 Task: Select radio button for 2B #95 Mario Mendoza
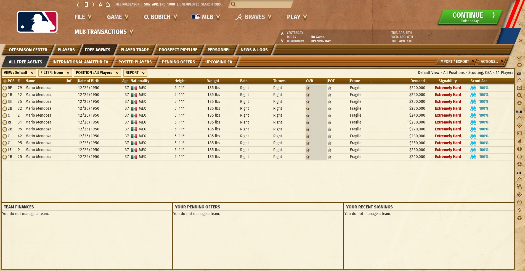(5, 129)
